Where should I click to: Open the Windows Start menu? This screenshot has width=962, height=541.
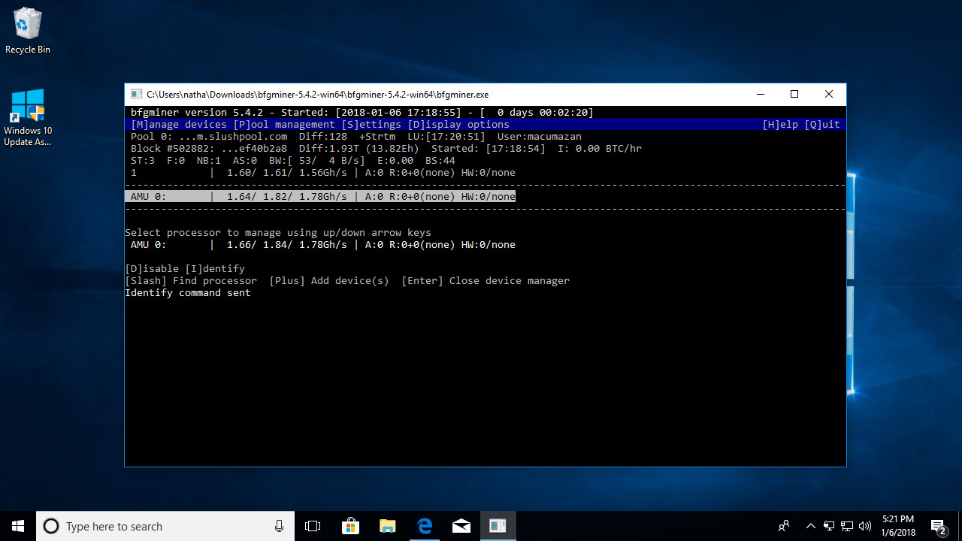click(18, 526)
